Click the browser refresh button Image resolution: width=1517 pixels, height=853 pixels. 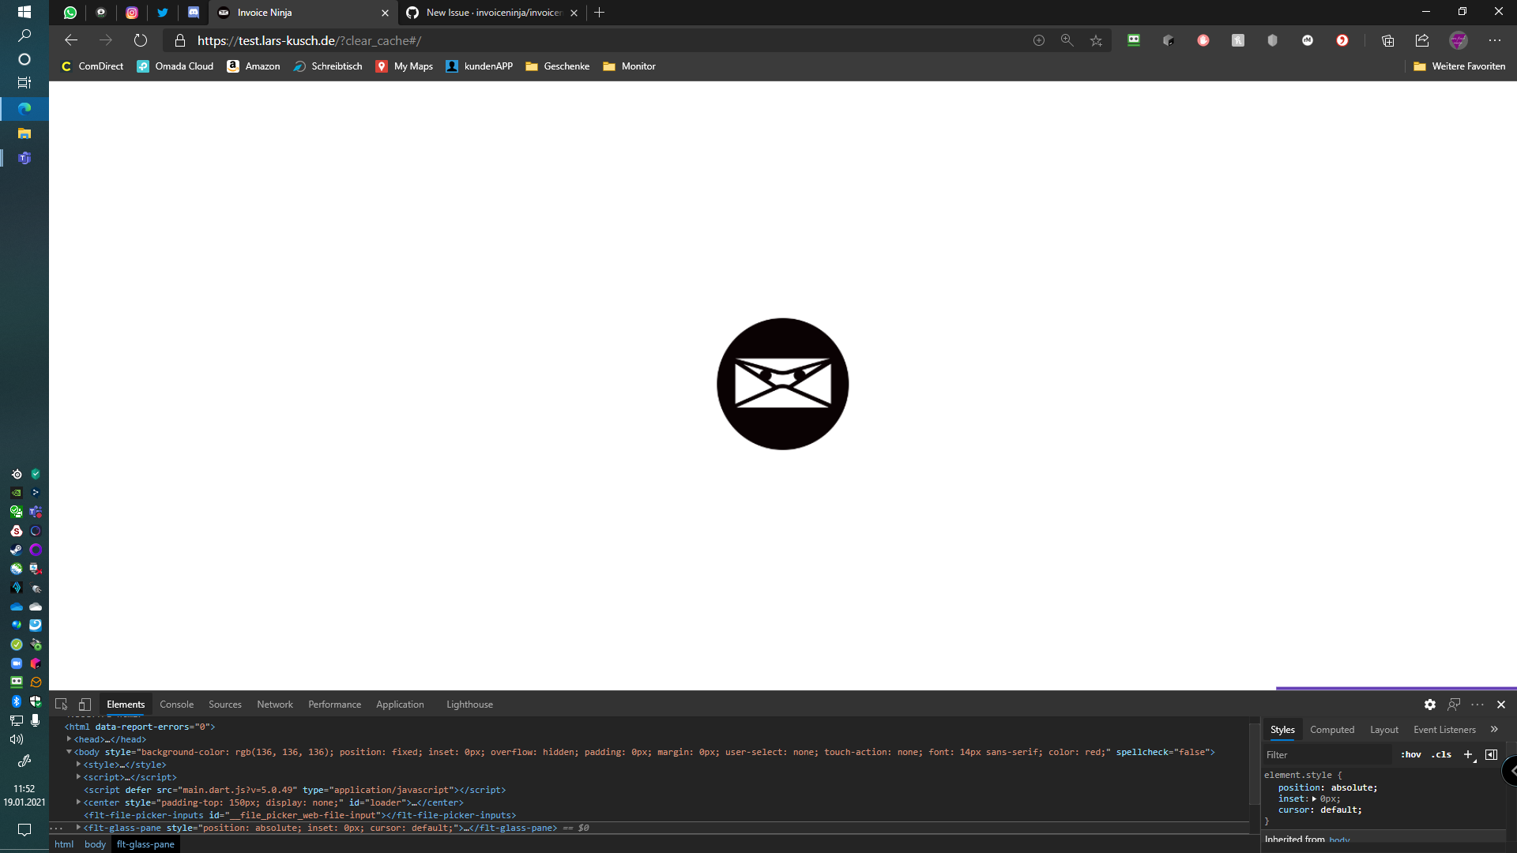pos(141,40)
